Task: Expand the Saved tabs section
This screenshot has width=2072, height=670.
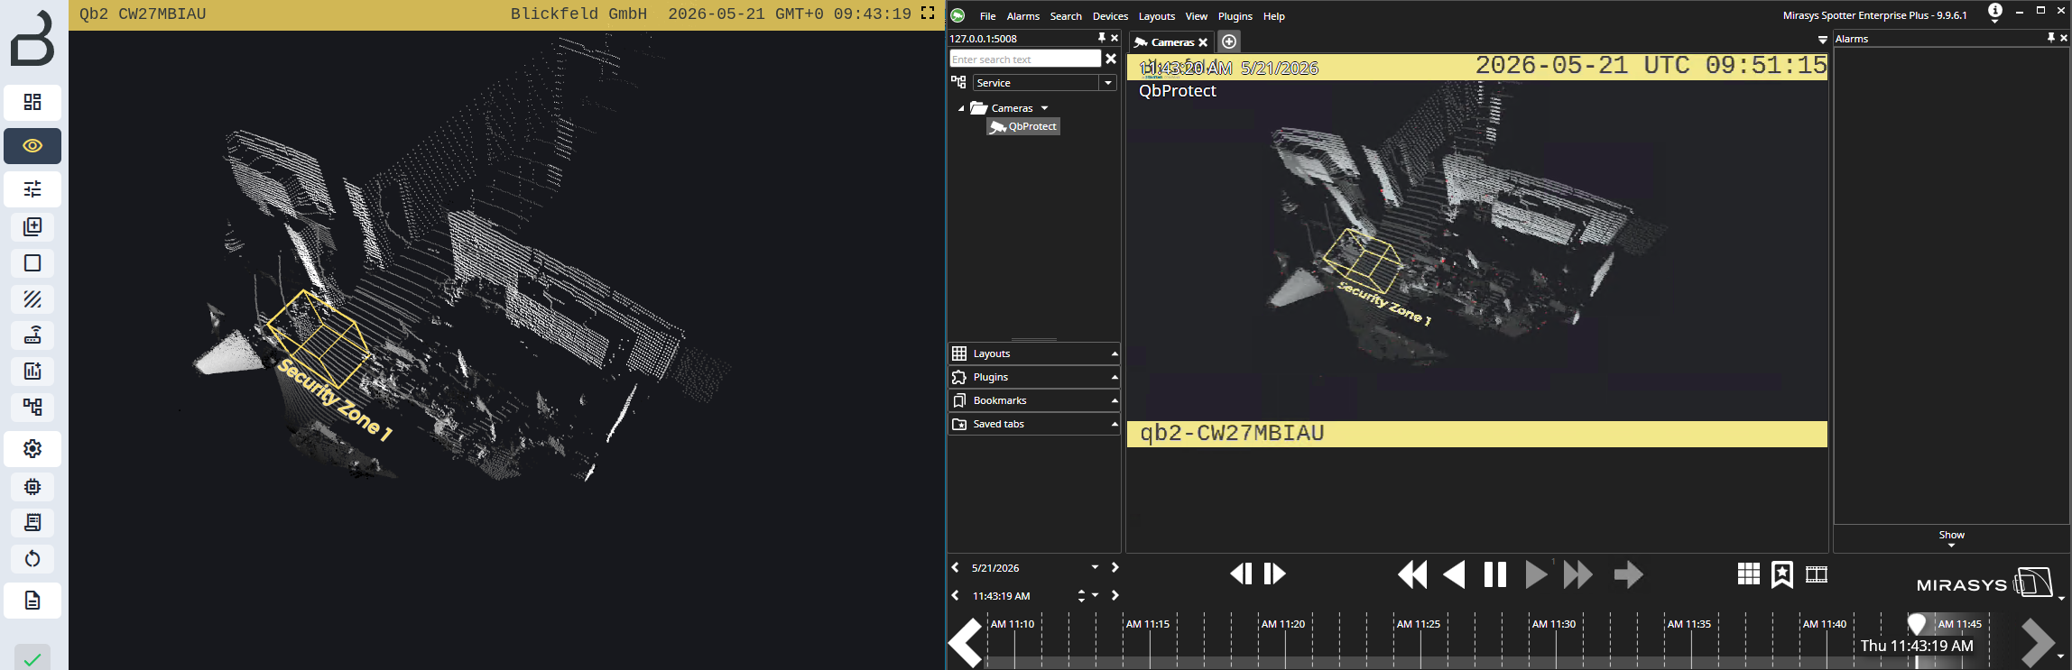Action: 1034,424
